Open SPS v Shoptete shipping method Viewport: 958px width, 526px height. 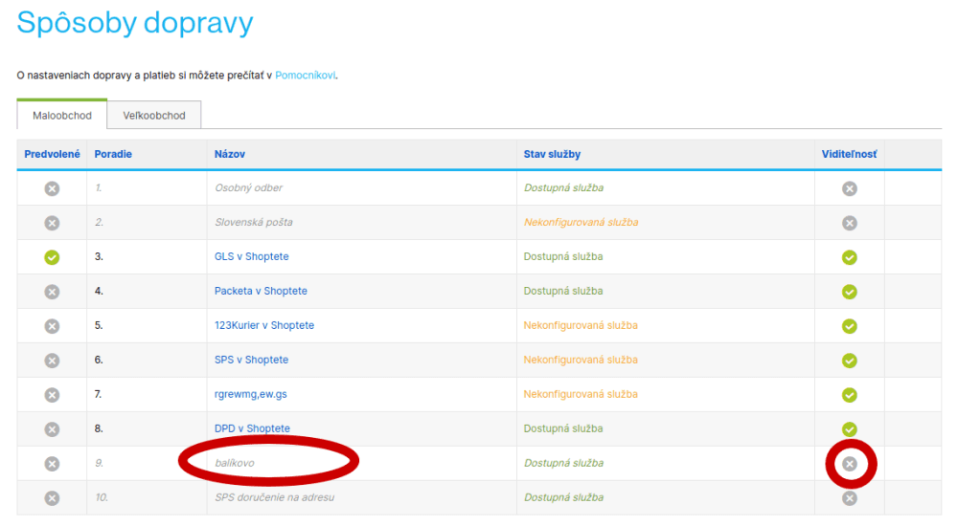(251, 360)
